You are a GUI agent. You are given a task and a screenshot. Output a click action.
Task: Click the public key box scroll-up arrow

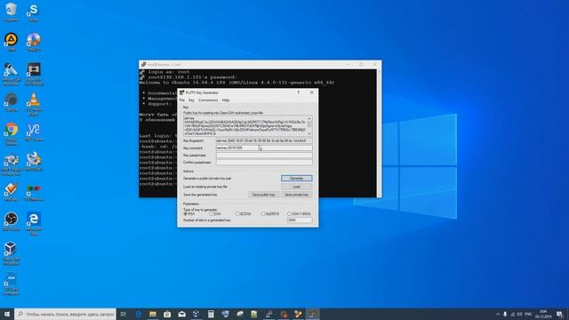tap(309, 118)
